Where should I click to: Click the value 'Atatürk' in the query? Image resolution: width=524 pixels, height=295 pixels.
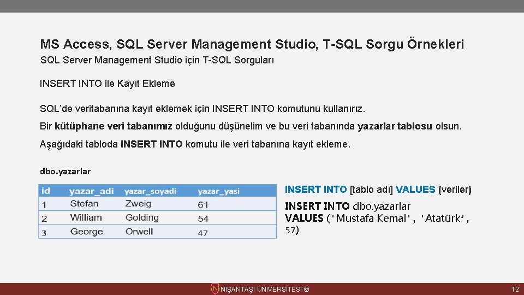(x=443, y=219)
